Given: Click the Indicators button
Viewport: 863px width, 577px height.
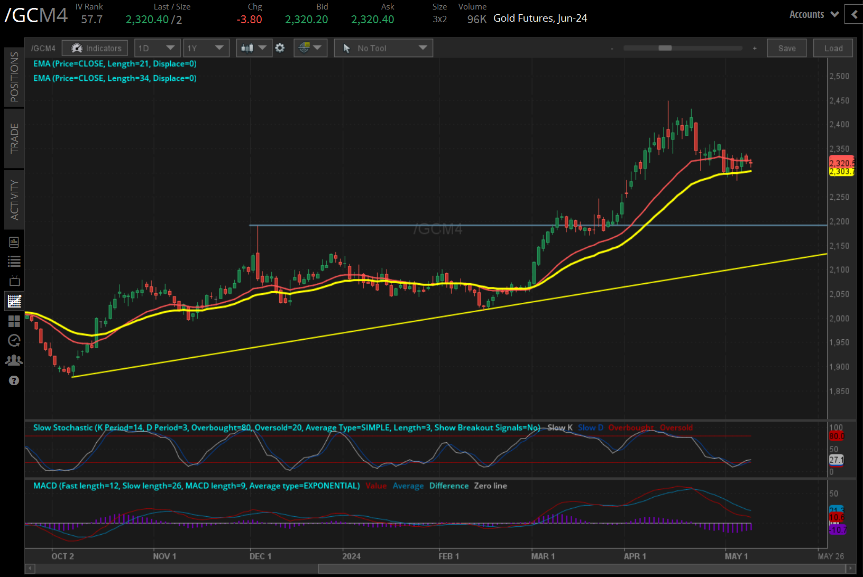Looking at the screenshot, I should click(95, 48).
